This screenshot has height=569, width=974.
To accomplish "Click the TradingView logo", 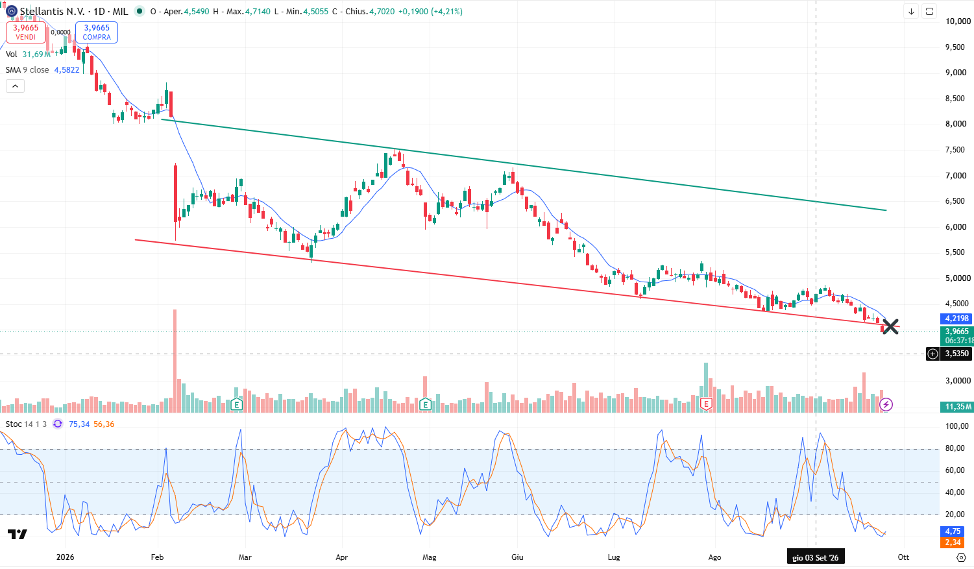I will click(18, 535).
